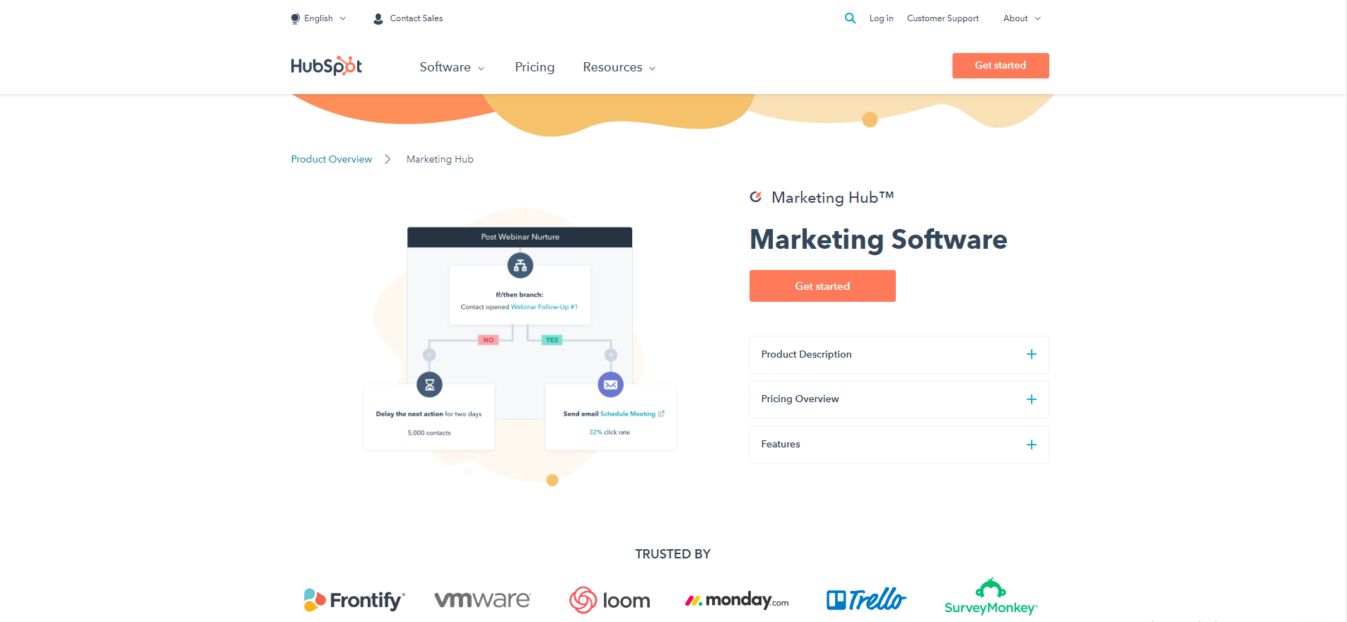Click the if/then branch workflow icon

tap(520, 266)
